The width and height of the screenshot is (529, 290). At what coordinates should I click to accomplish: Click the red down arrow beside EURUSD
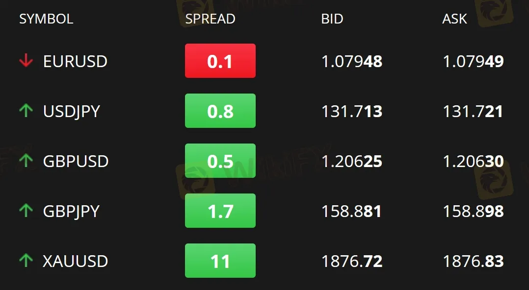(26, 61)
